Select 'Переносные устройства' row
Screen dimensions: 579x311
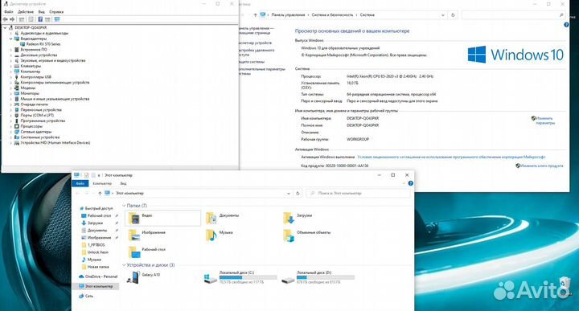[41, 110]
